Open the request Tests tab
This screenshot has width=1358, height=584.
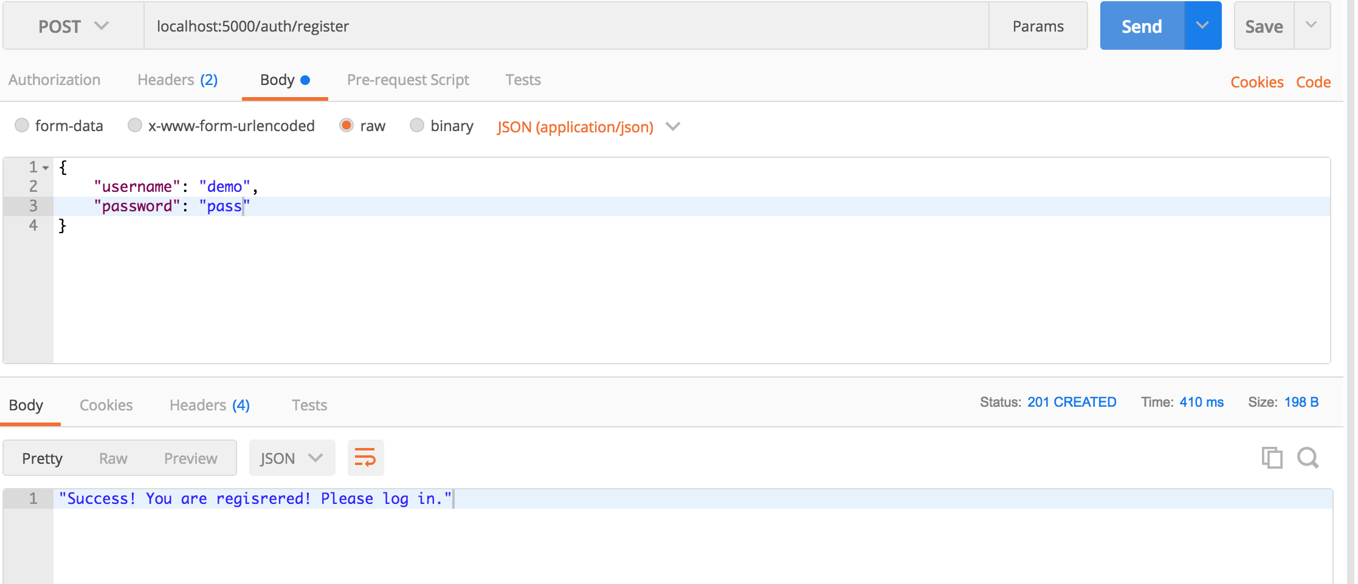[523, 80]
